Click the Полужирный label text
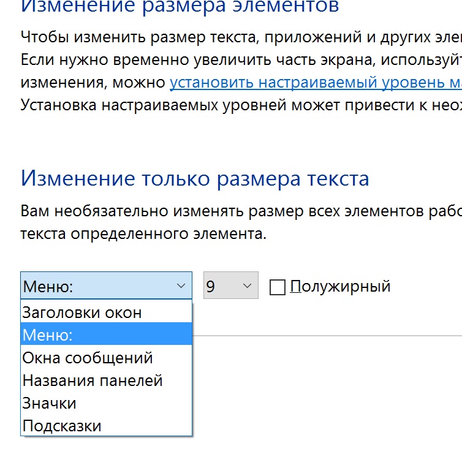The image size is (462, 465). pos(340,286)
